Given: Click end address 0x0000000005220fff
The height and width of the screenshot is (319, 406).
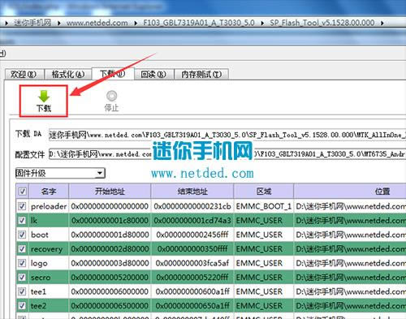Looking at the screenshot, I should coord(192,278).
